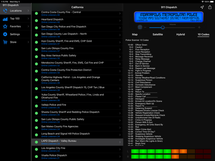The width and height of the screenshot is (215, 161).
Task: Click Online Listeners 28 under LA County Sheriff
Action: tap(50, 90)
